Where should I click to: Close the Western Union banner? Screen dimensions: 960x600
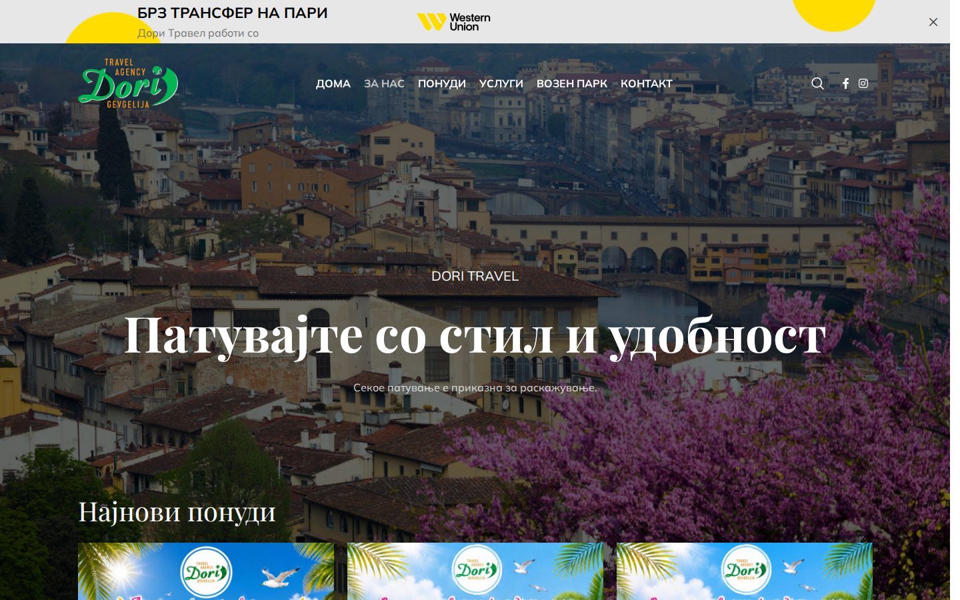click(x=933, y=22)
